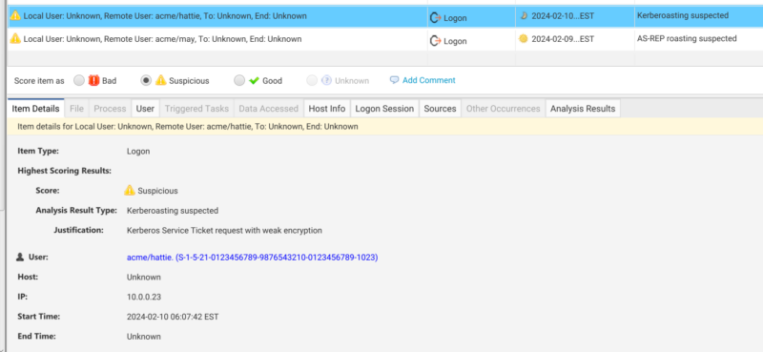
Task: Score the item as Bad
Action: (x=79, y=81)
